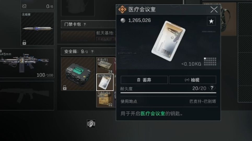Select the 7.62x51 M62 ammo box
Viewport: 252px width, 141px height.
(x=105, y=99)
